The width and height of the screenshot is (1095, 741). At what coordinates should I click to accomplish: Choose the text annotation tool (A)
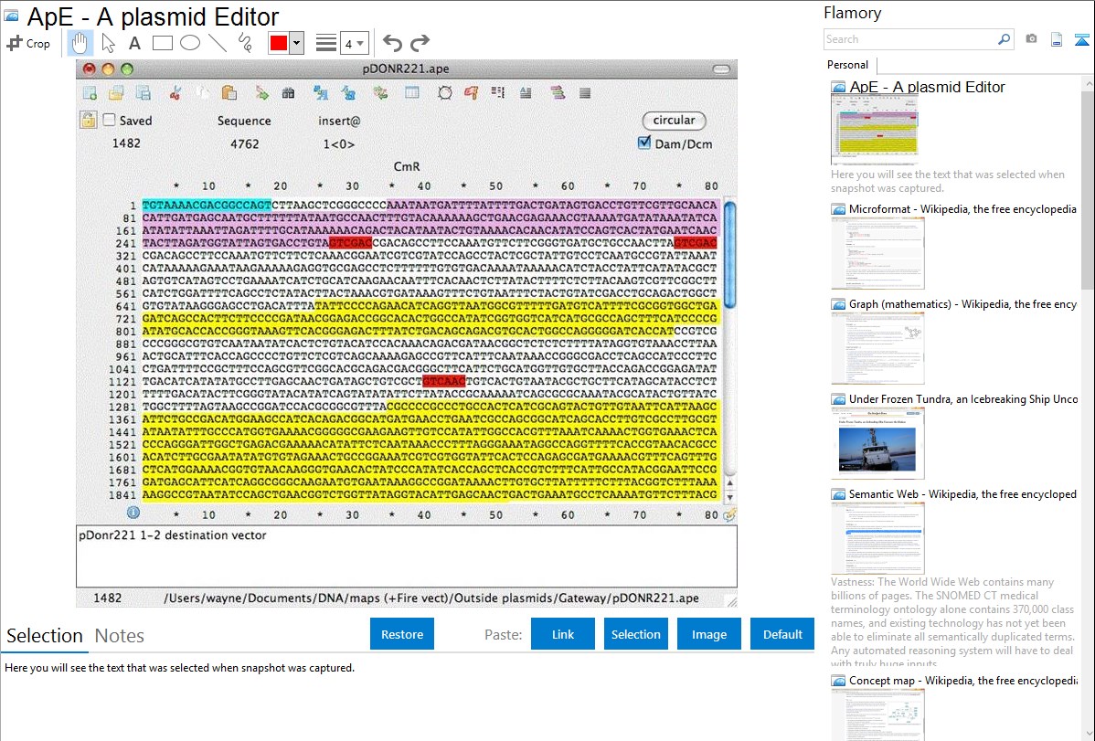(134, 43)
